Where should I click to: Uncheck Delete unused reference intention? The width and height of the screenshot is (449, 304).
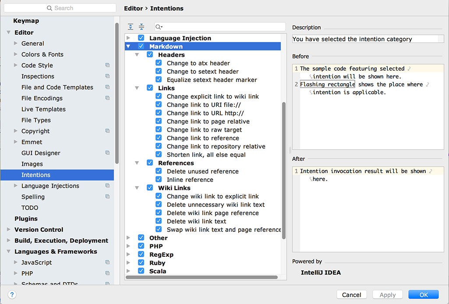coord(159,171)
